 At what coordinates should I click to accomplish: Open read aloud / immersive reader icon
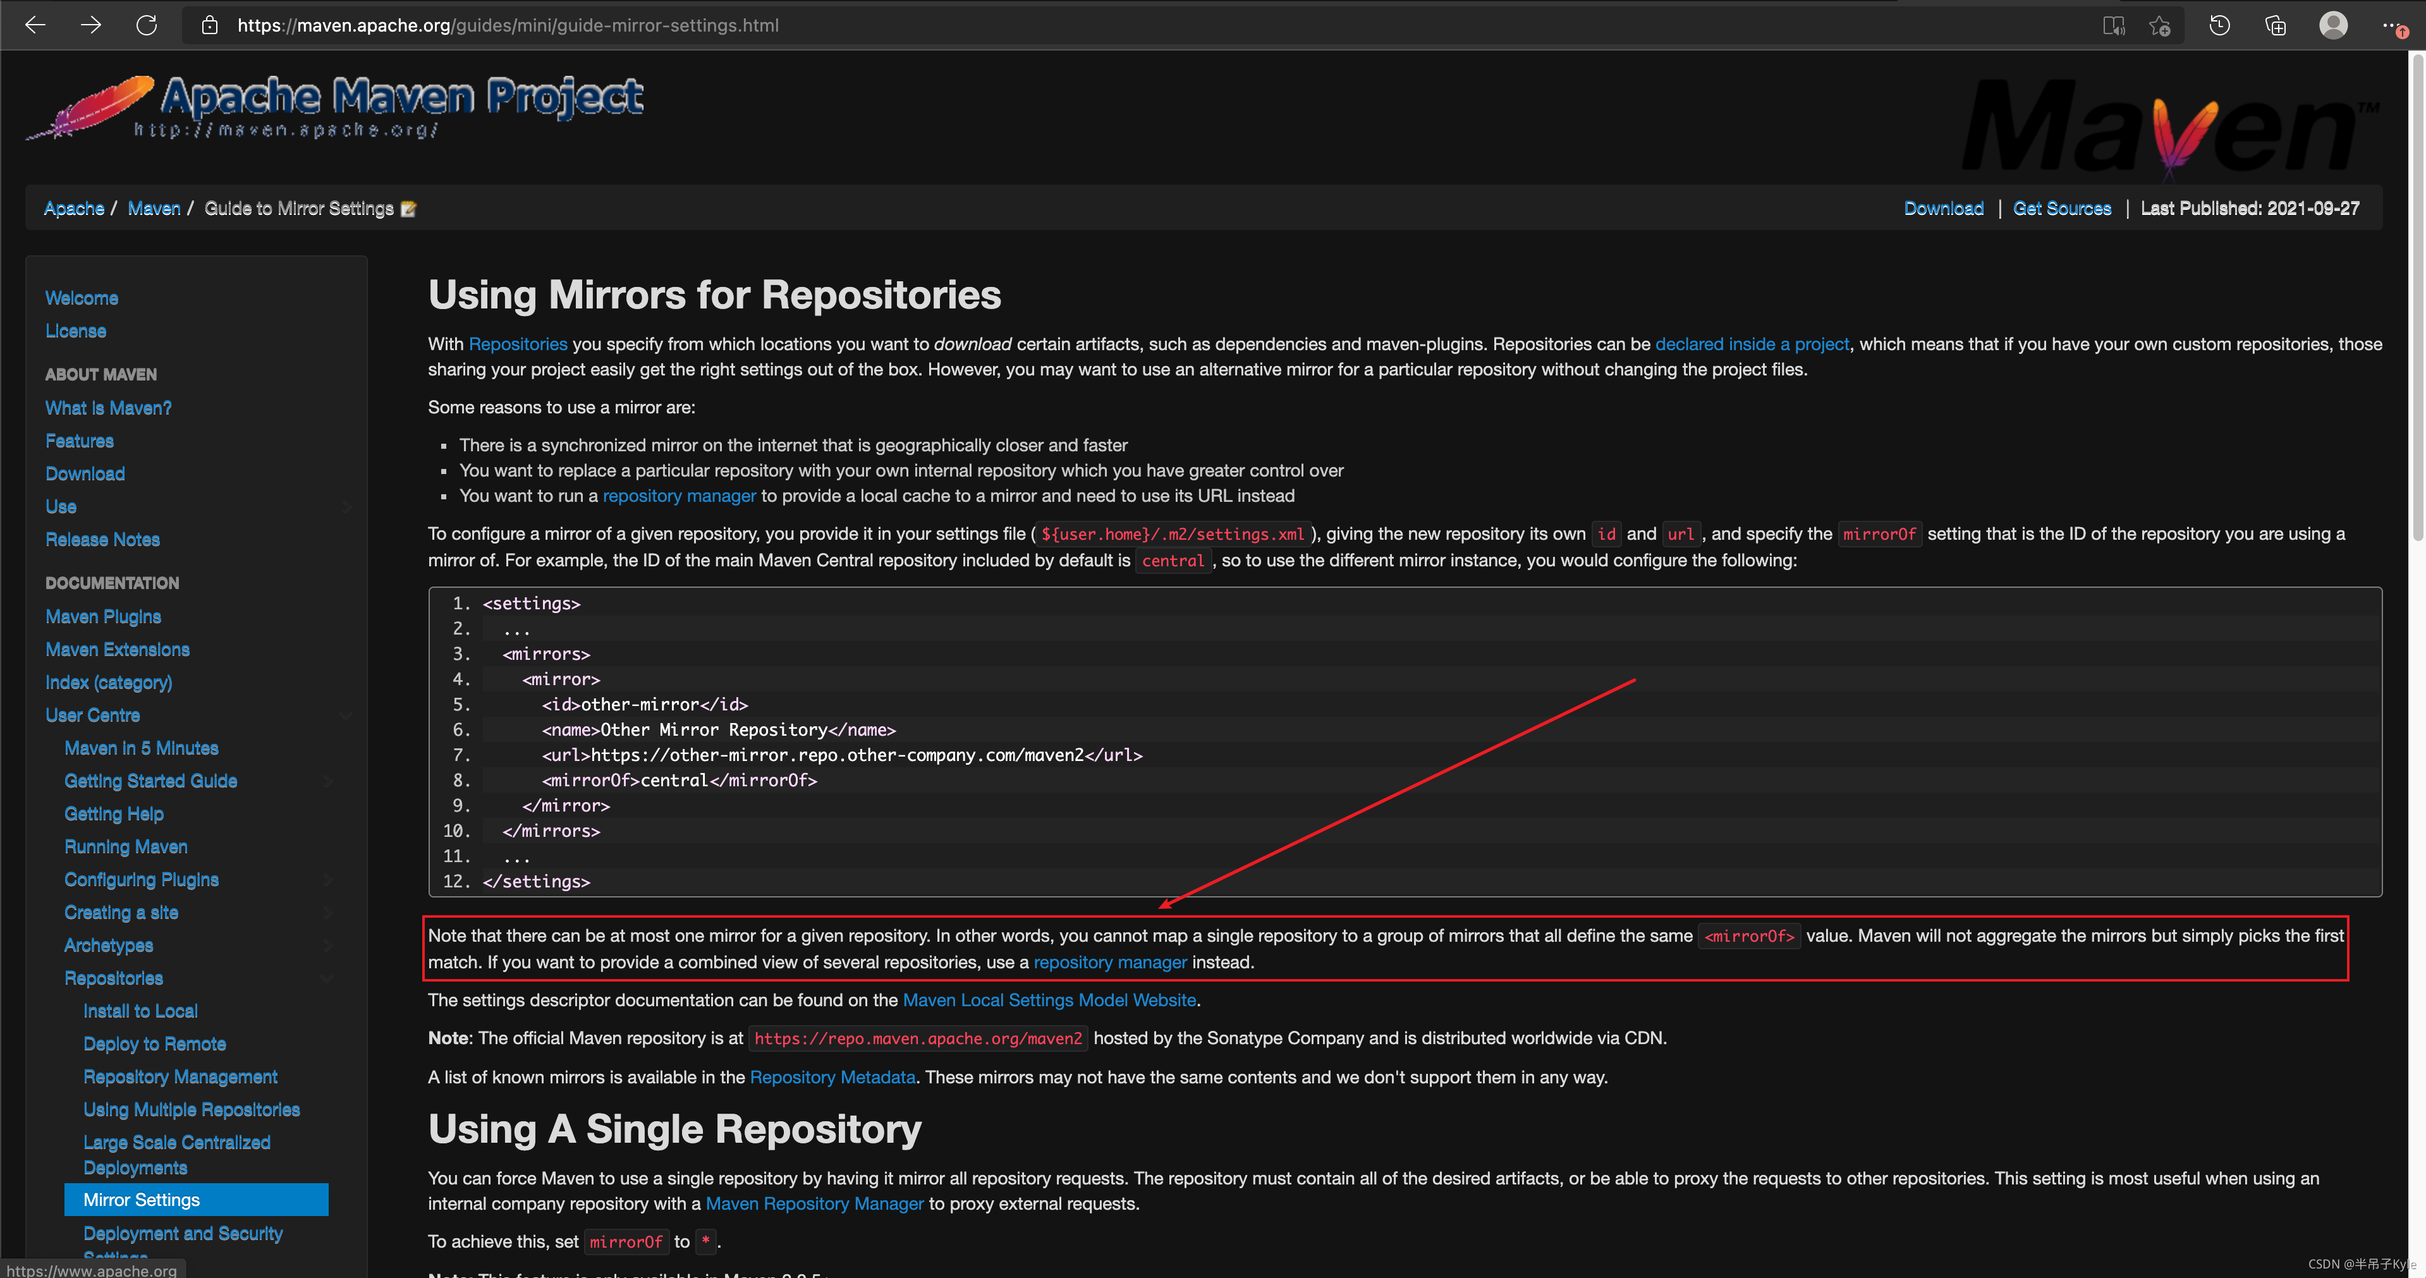point(2114,25)
